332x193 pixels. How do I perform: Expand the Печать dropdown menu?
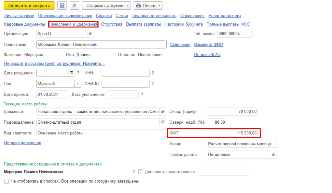coord(148,6)
